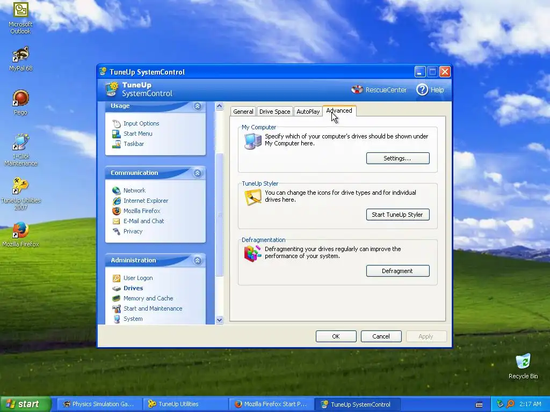Viewport: 550px width, 412px height.
Task: Select Mozilla Firefox desktop shortcut
Action: click(x=20, y=230)
